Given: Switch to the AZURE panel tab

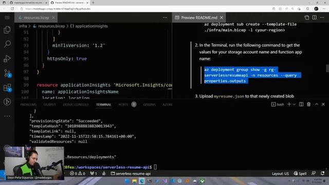Looking at the screenshot, I should pyautogui.click(x=168, y=104).
